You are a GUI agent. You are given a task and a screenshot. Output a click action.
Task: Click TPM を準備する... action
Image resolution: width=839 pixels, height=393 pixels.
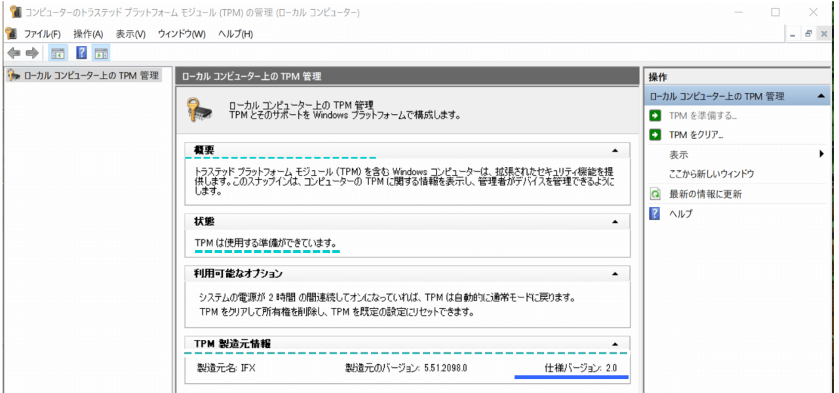pos(703,115)
